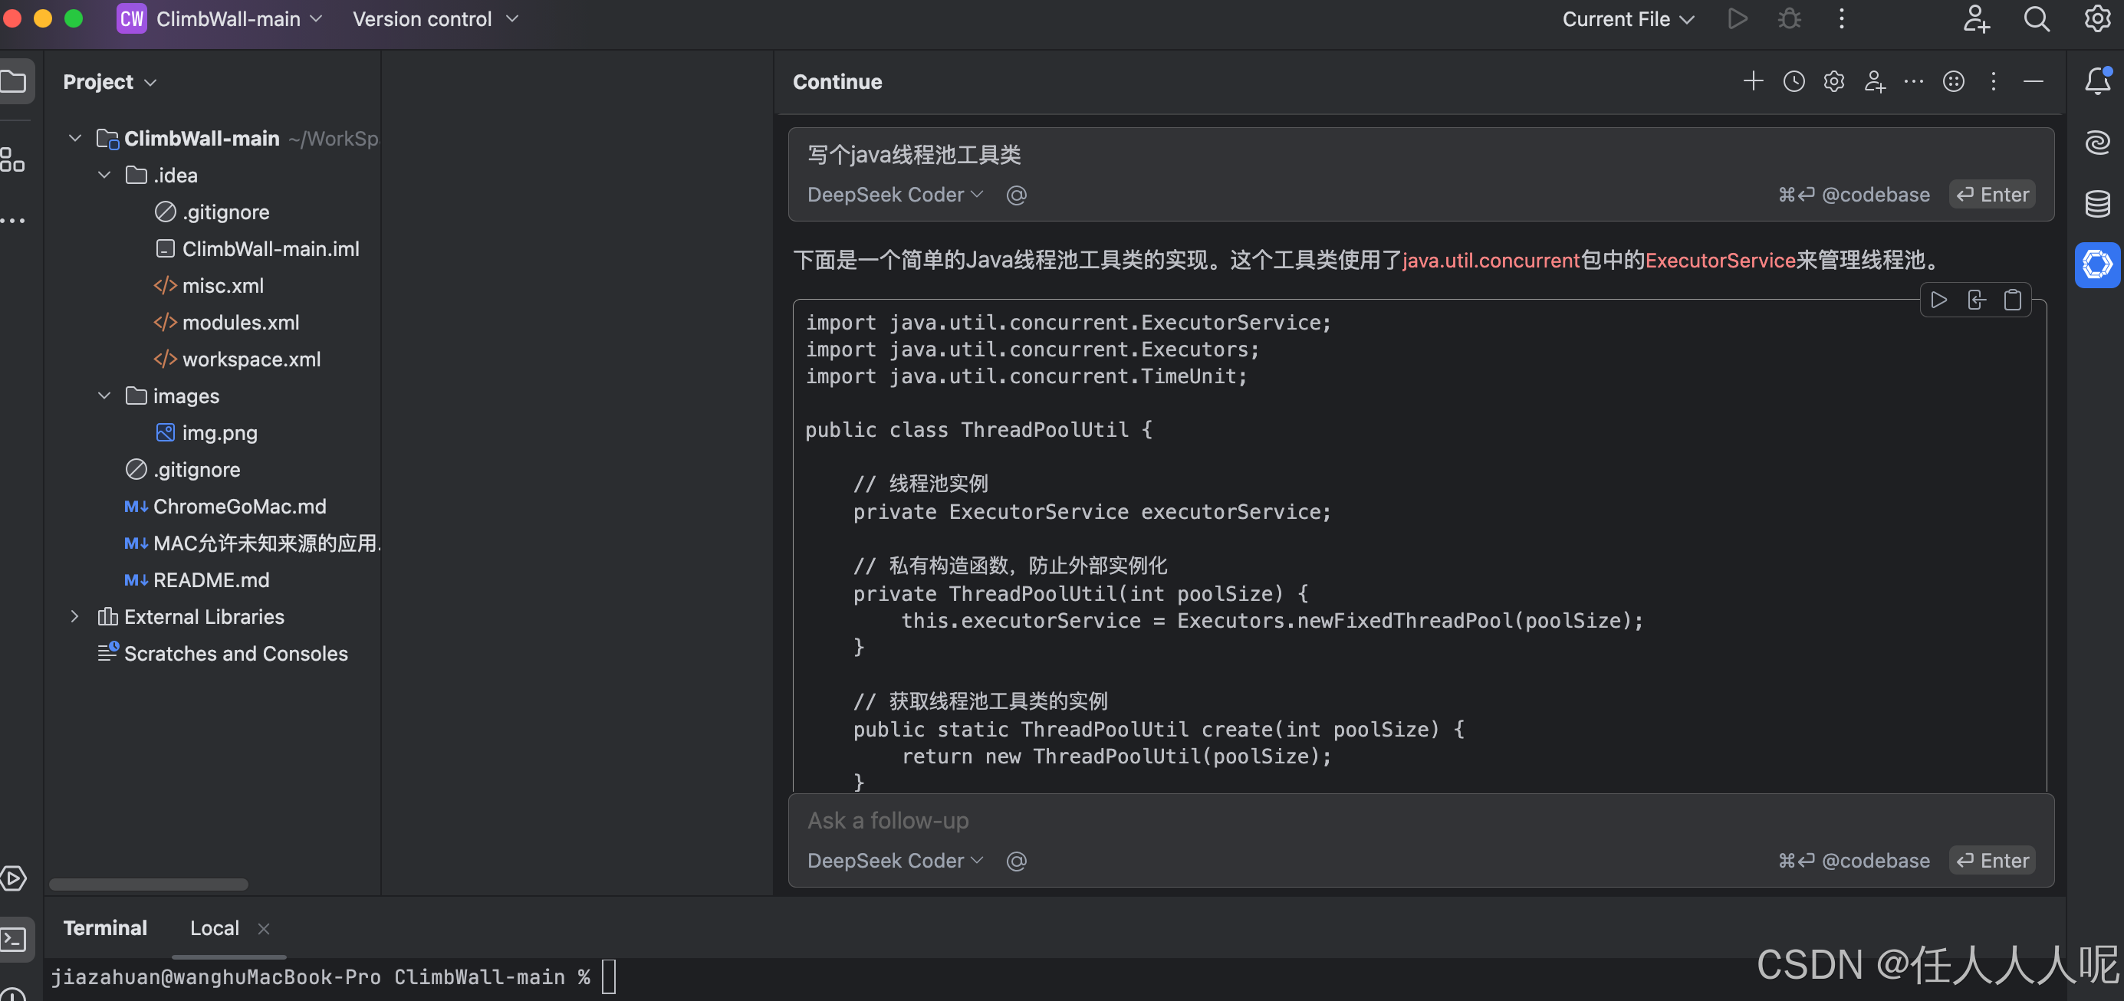Show notifications via bell icon
The height and width of the screenshot is (1001, 2124).
(2097, 80)
